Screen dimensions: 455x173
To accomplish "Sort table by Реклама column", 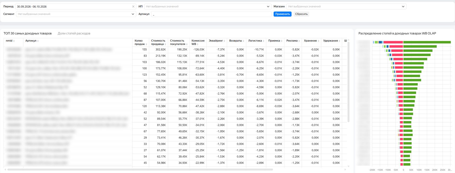I will click(x=299, y=41).
